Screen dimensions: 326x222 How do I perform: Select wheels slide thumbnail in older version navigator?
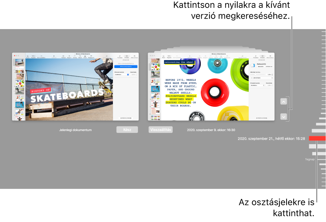155,66
